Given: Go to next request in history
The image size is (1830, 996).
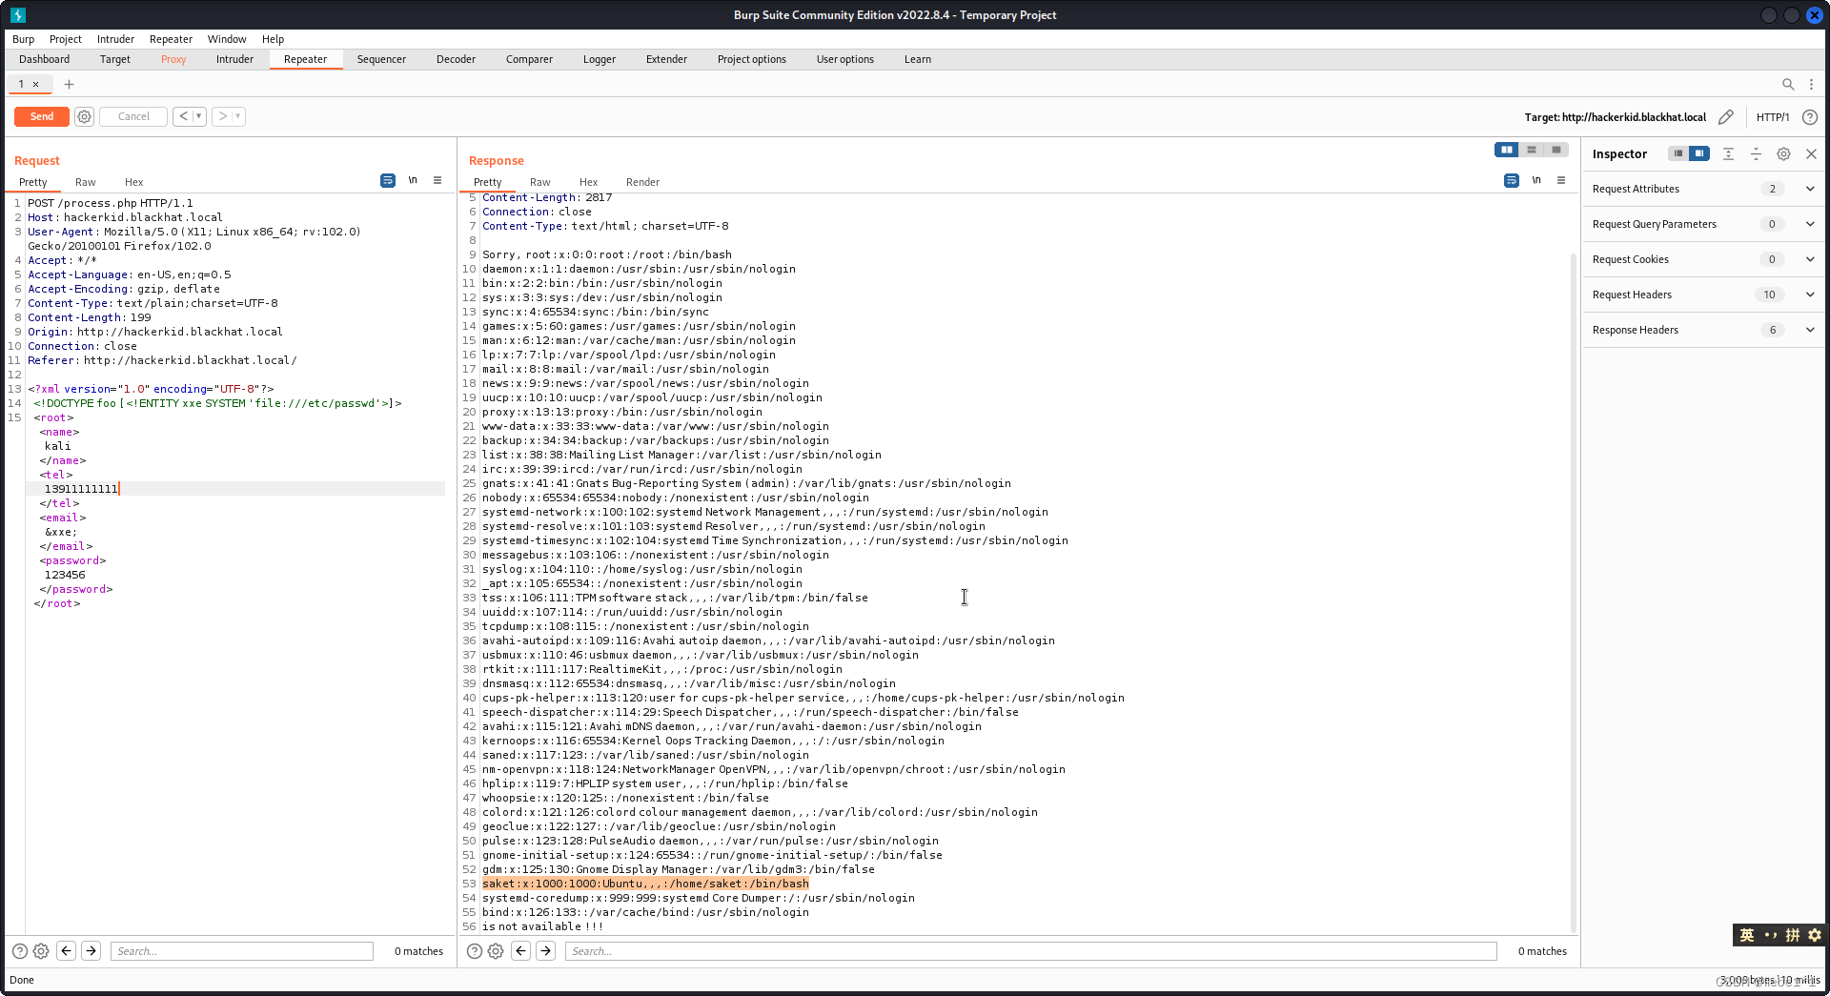Looking at the screenshot, I should pyautogui.click(x=222, y=116).
